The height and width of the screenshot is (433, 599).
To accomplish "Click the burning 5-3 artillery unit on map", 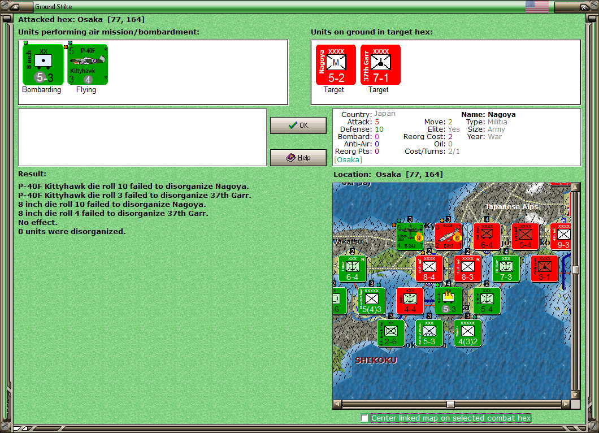I will (449, 301).
